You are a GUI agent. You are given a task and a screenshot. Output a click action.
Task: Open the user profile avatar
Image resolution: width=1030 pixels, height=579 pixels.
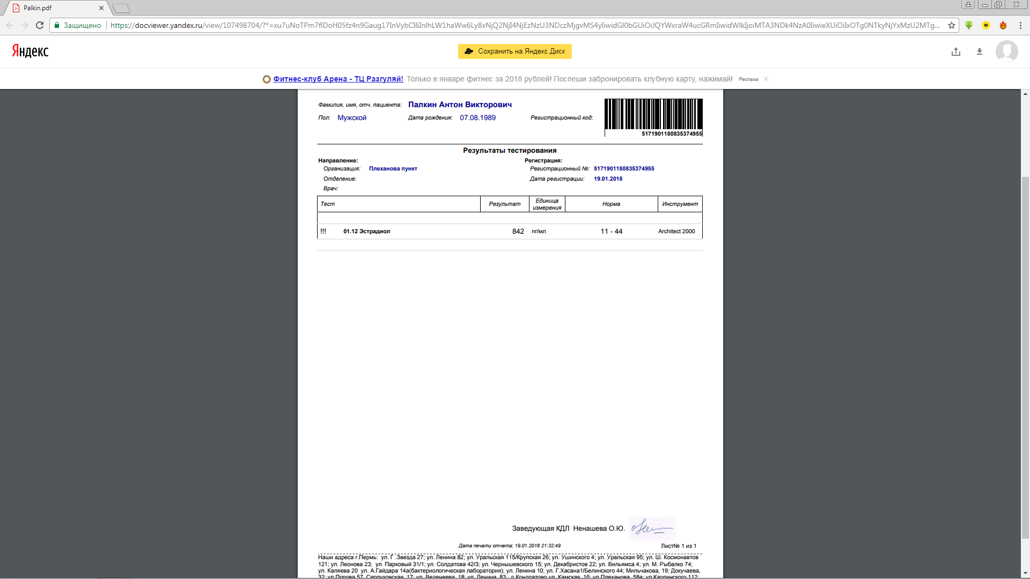pyautogui.click(x=1006, y=51)
